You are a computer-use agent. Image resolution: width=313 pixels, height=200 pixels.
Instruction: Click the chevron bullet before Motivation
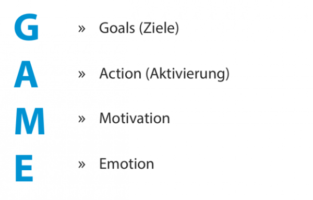(x=82, y=119)
